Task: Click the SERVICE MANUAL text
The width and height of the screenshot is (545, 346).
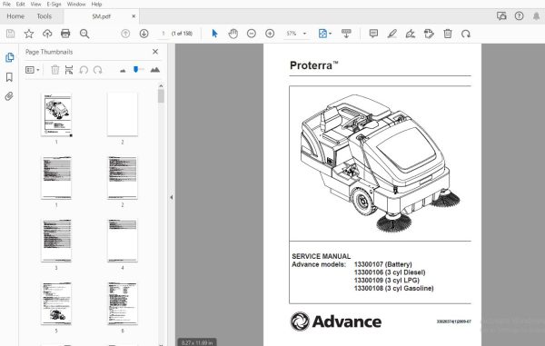Action: pos(322,256)
